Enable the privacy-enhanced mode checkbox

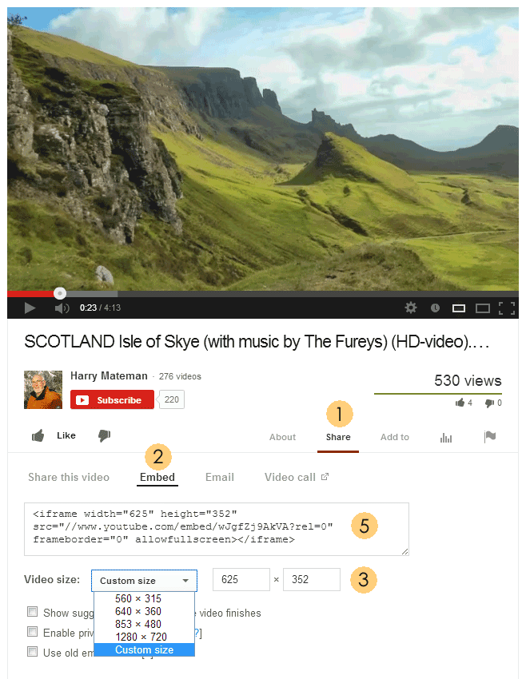[33, 631]
